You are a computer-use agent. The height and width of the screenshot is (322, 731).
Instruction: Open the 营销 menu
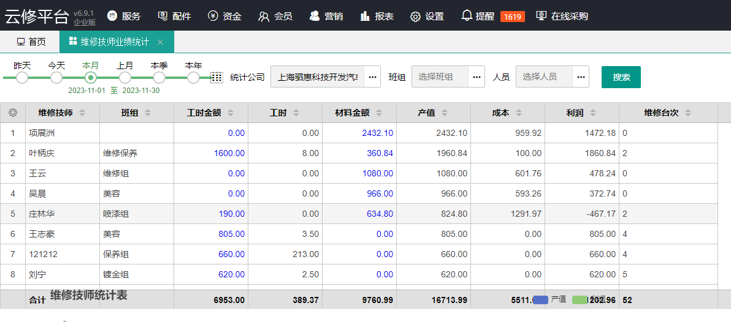[326, 16]
